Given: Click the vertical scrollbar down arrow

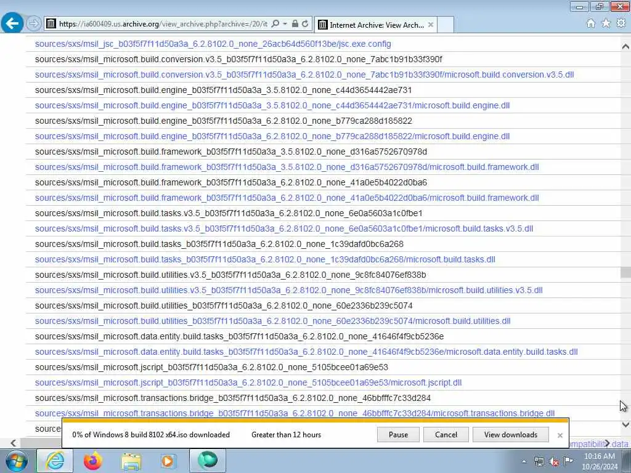Looking at the screenshot, I should point(625,424).
